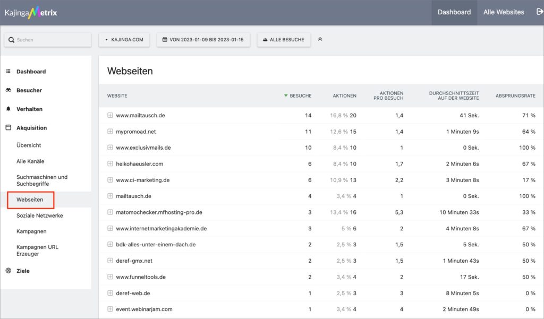Click the deref-web.de website name

pyautogui.click(x=133, y=293)
